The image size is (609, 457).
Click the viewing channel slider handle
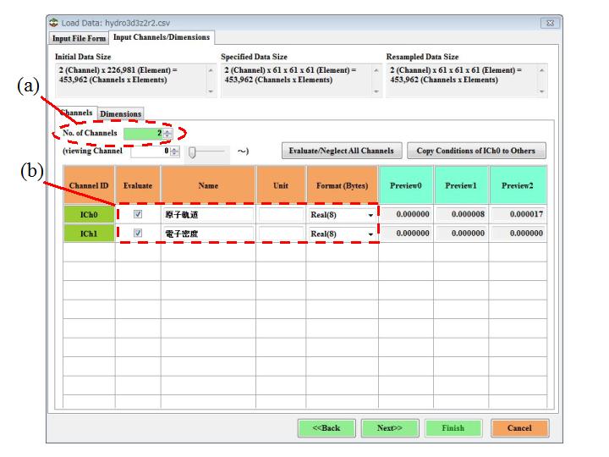point(193,151)
